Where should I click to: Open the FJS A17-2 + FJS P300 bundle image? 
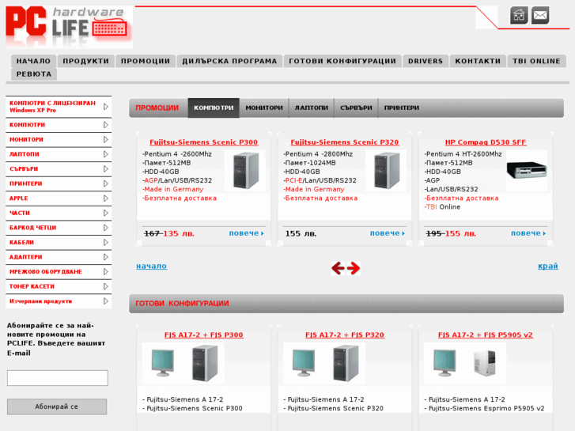[183, 364]
